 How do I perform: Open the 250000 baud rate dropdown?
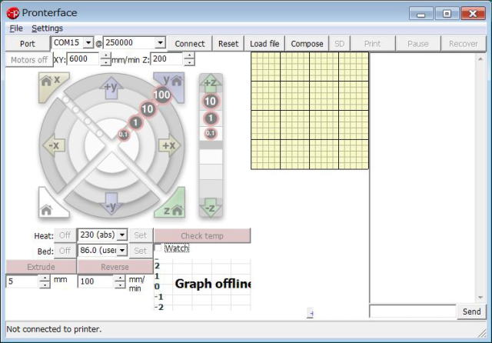(161, 42)
